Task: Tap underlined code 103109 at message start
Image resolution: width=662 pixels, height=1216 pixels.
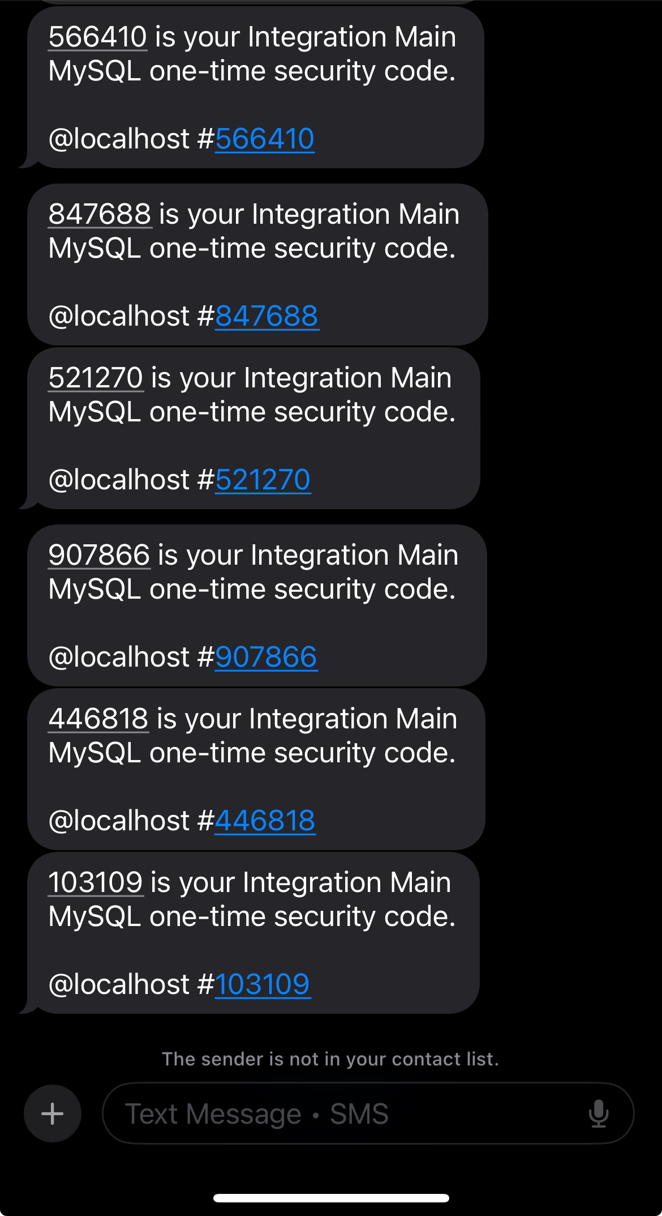Action: [x=96, y=883]
